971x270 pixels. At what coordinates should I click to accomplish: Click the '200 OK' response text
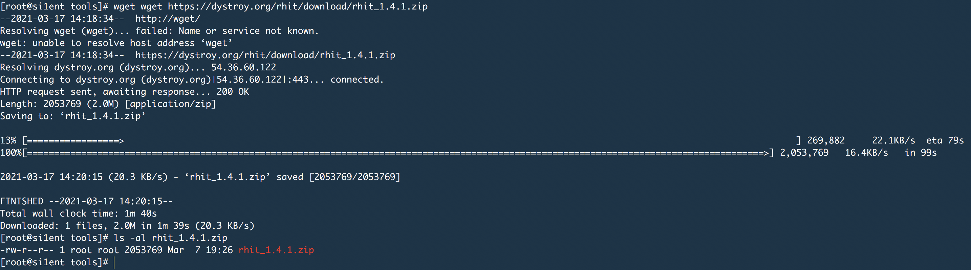[233, 91]
